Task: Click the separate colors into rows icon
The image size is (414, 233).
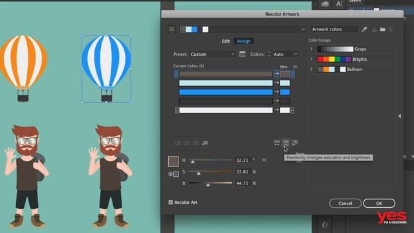Action: point(187,143)
